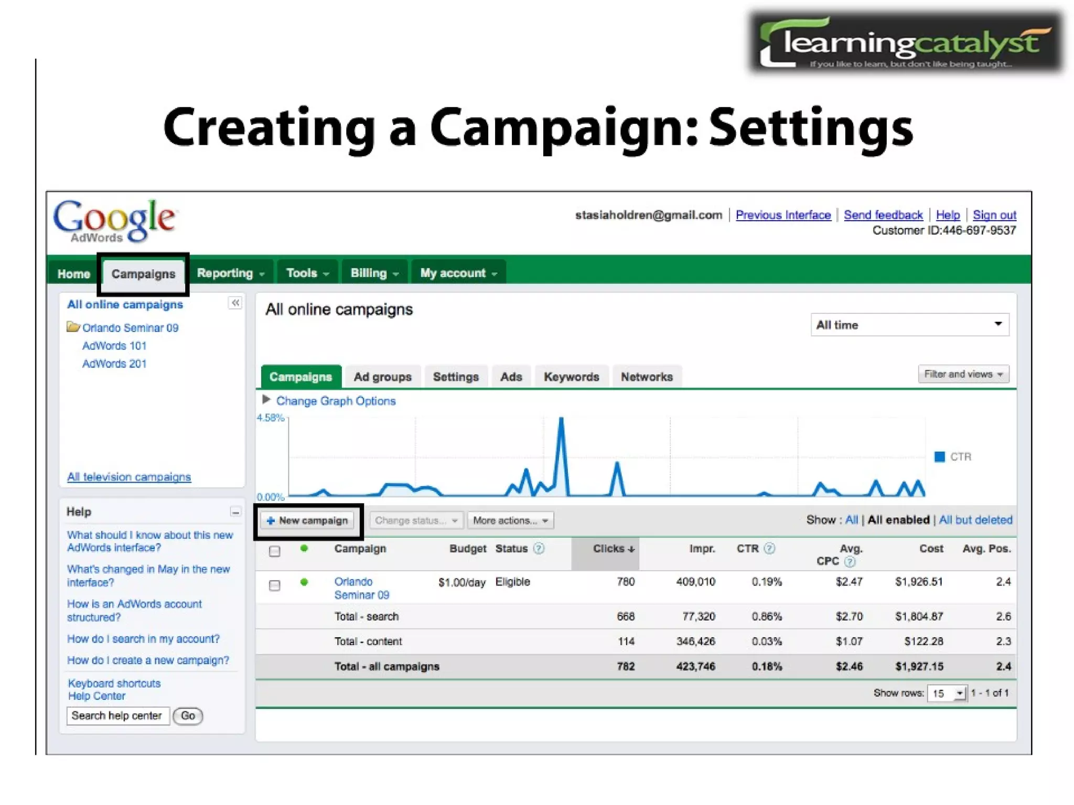1074x805 pixels.
Task: Check the Orlando Seminar 09 row checkbox
Action: pyautogui.click(x=274, y=585)
